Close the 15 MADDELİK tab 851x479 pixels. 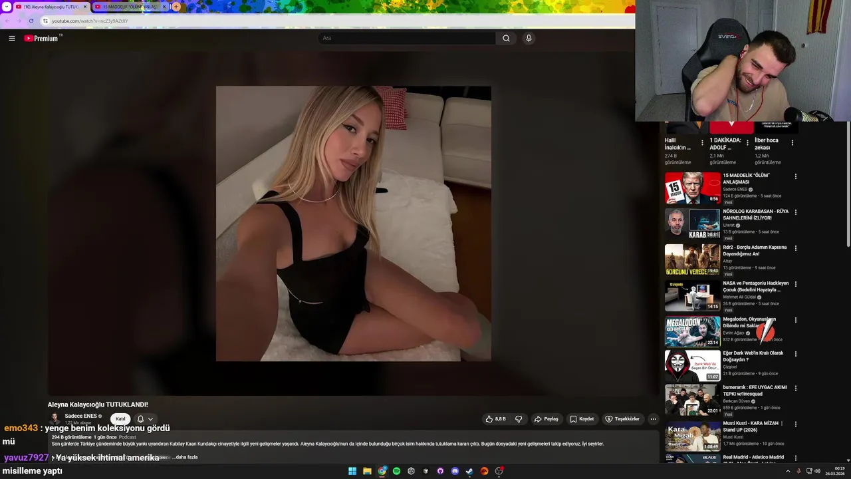pyautogui.click(x=164, y=7)
